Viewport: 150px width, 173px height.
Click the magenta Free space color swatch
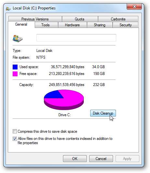pyautogui.click(x=15, y=74)
